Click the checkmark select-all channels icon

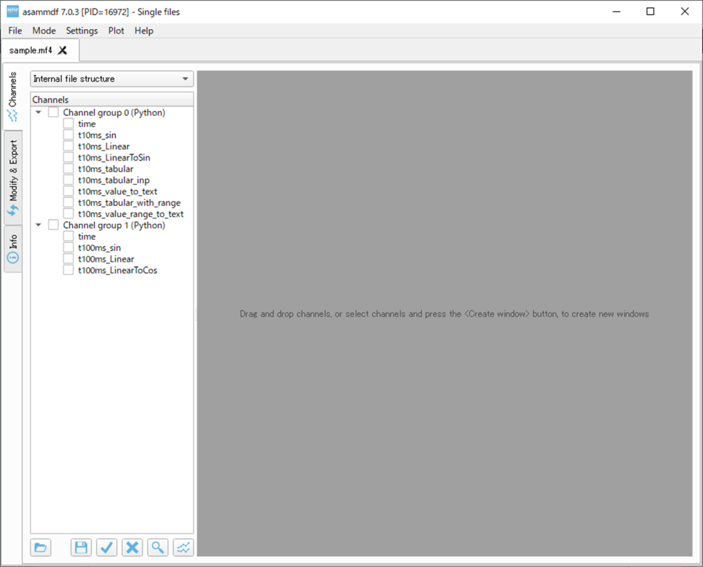click(107, 548)
